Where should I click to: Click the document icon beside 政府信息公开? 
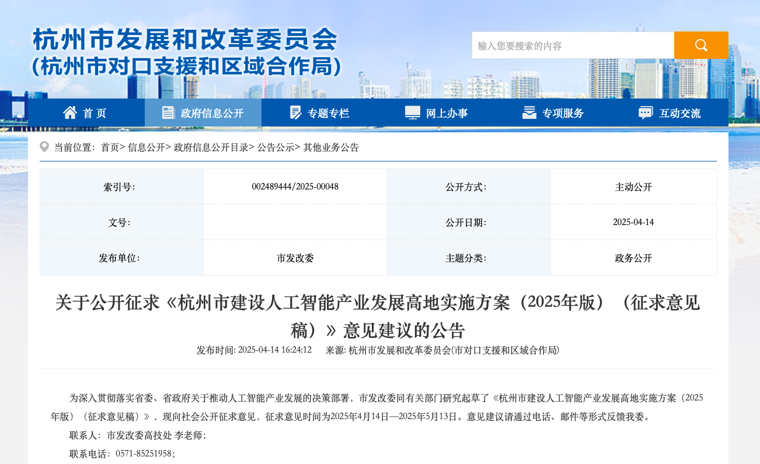click(168, 113)
